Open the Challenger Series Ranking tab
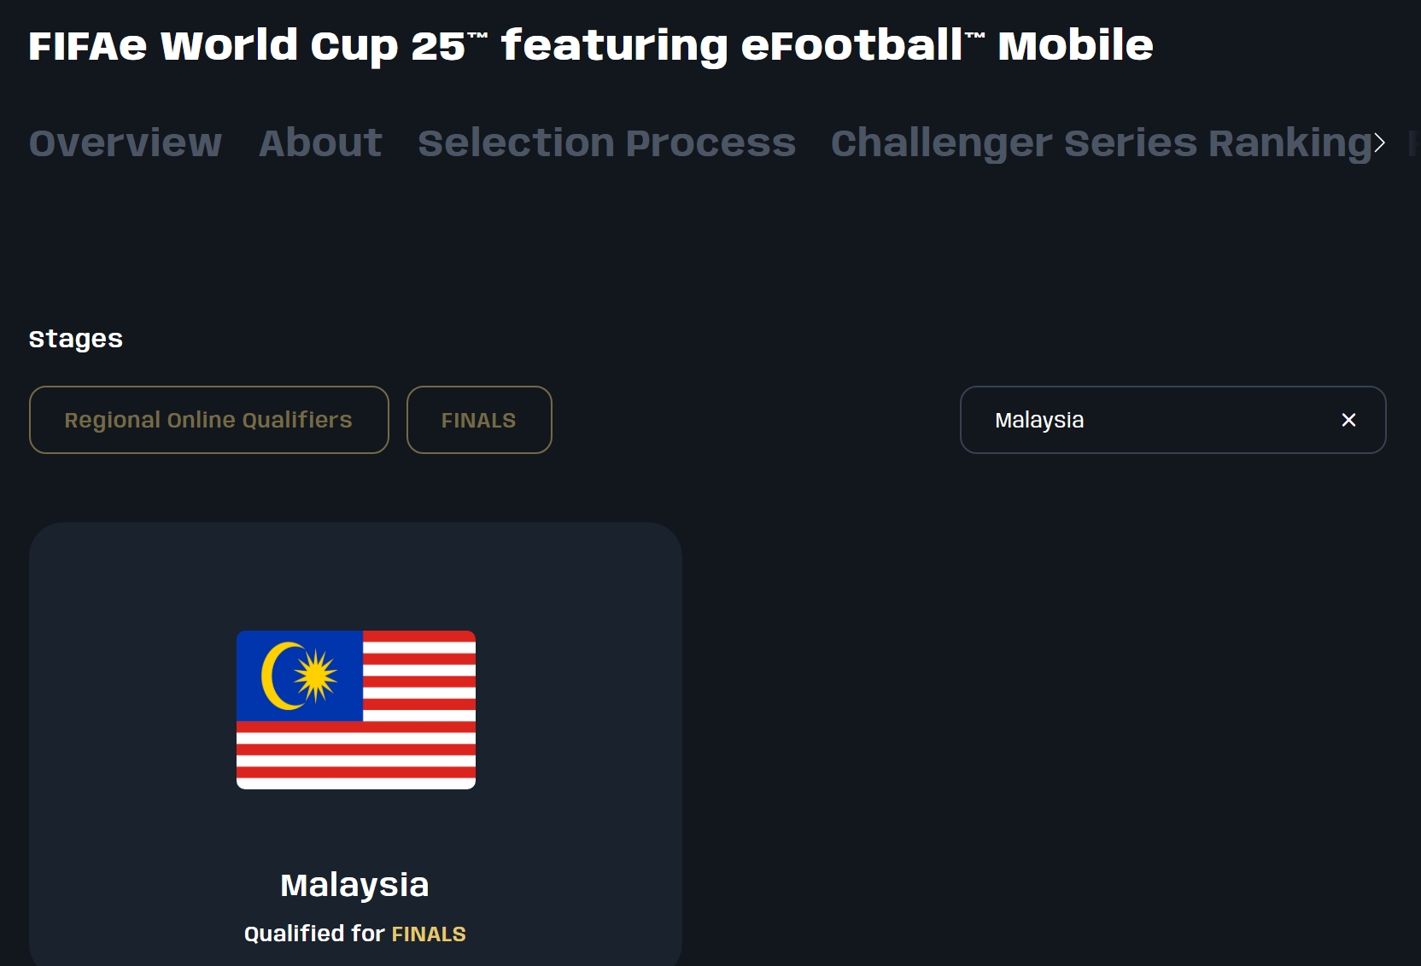Screen dimensions: 1421x966 [x=1102, y=143]
